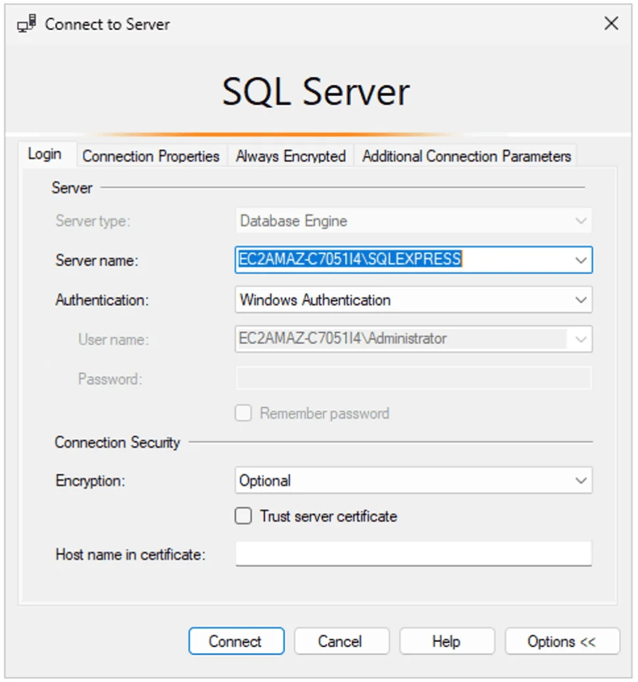Enable the Trust server certificate checkbox
638x682 pixels.
coord(243,516)
